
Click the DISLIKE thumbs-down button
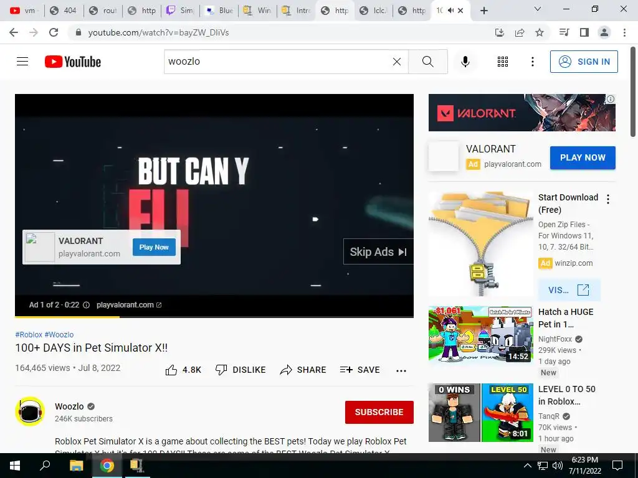[x=240, y=370]
